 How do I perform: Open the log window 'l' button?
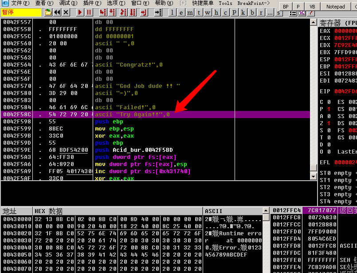coord(172,12)
